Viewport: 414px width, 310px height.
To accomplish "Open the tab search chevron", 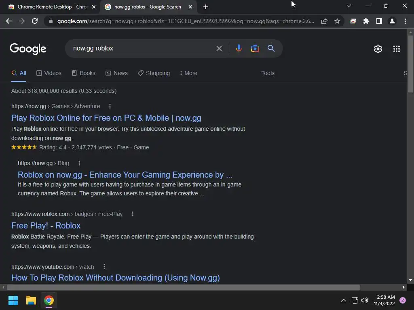I will coord(349,6).
